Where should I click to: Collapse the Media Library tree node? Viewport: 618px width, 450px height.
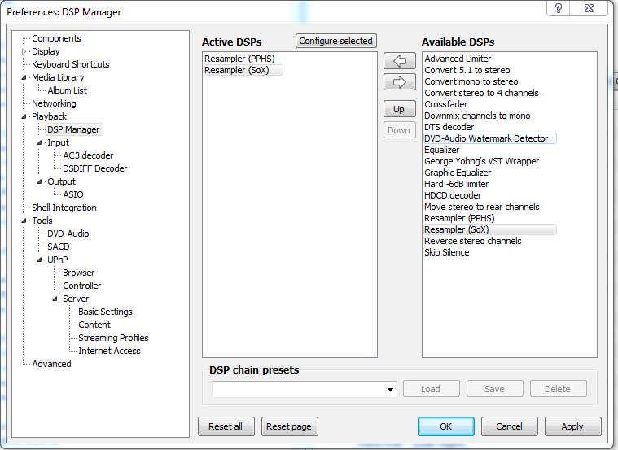24,77
